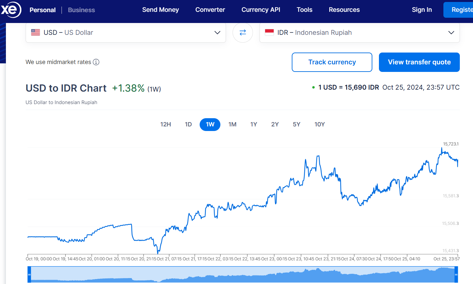Select the 1M chart range
This screenshot has height=284, width=473.
pos(232,124)
